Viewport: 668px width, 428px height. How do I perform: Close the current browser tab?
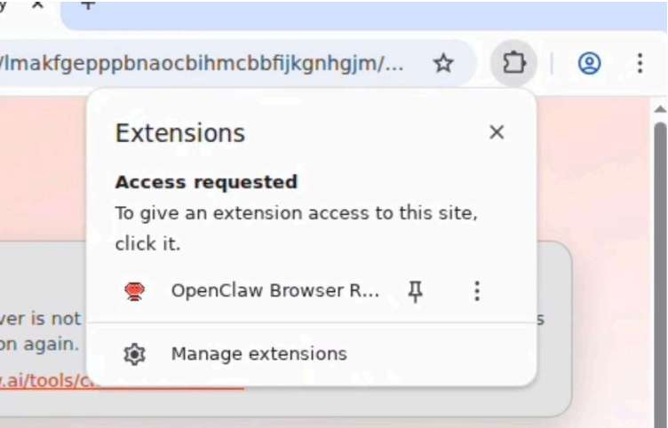[38, 4]
